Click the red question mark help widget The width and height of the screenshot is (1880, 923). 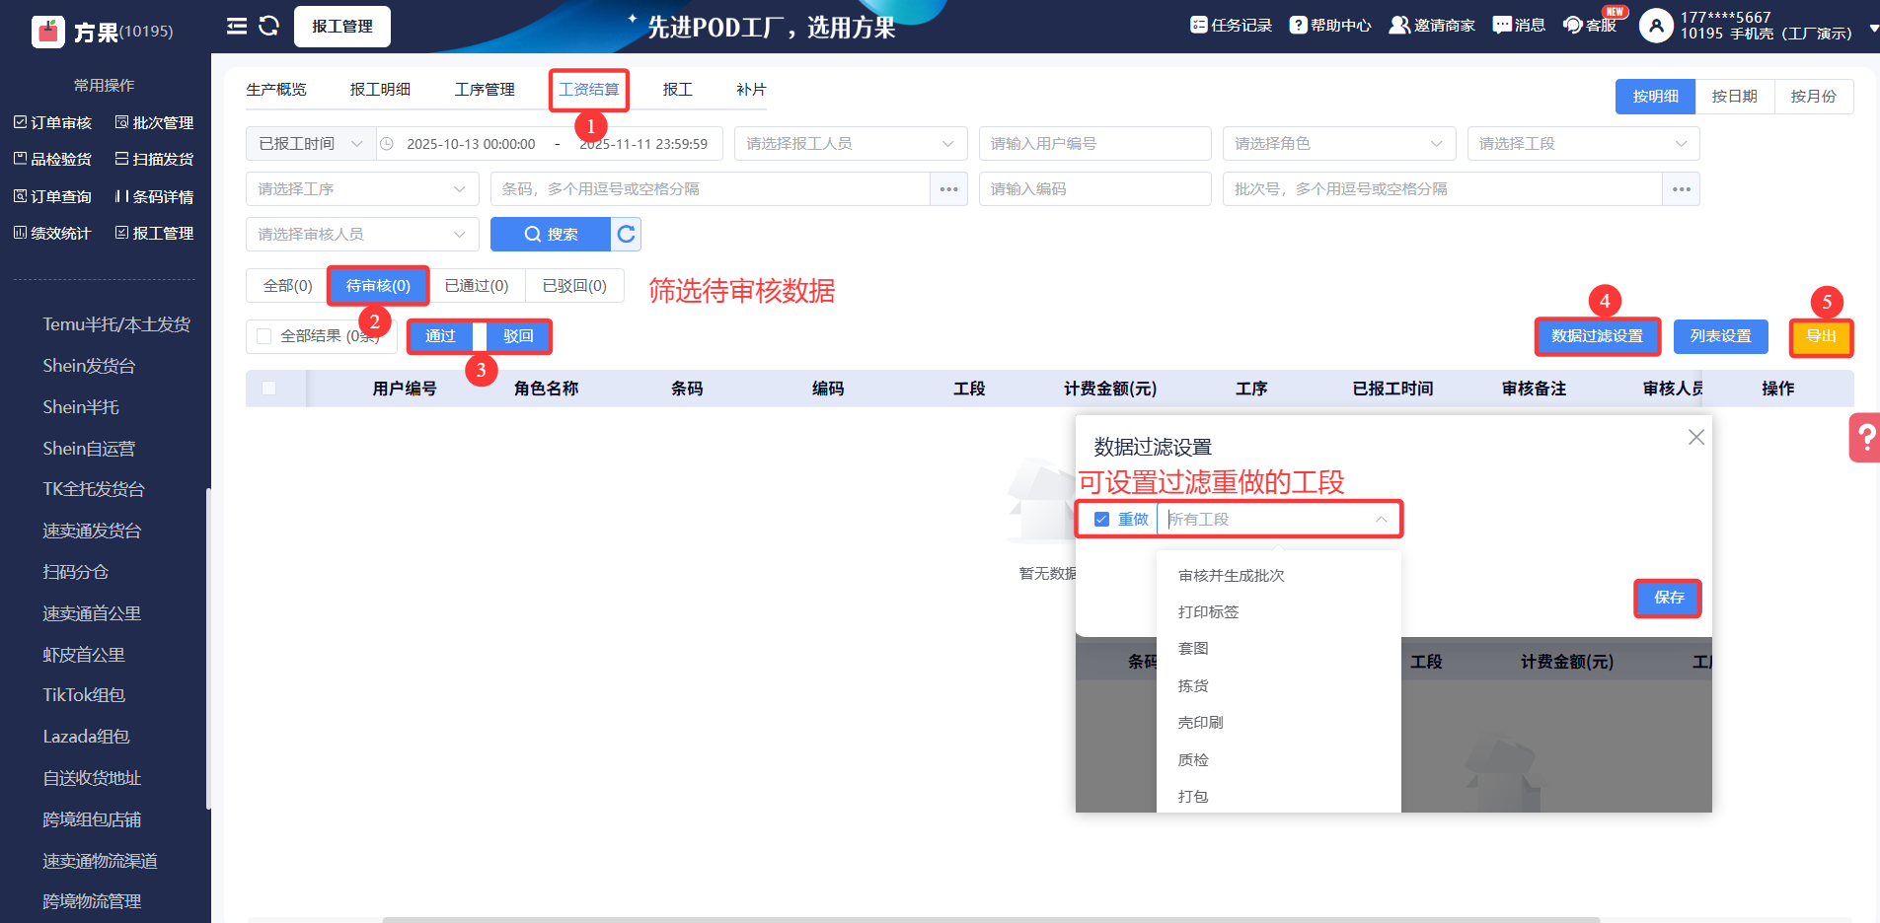[x=1864, y=437]
